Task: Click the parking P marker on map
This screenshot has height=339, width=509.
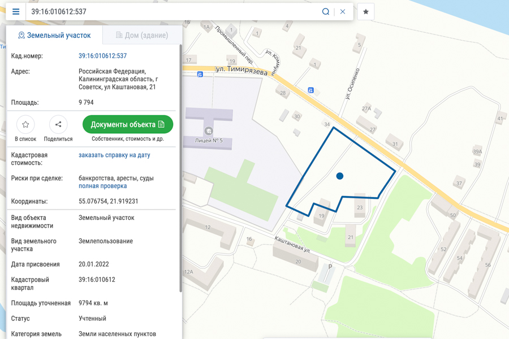Action: (330, 267)
